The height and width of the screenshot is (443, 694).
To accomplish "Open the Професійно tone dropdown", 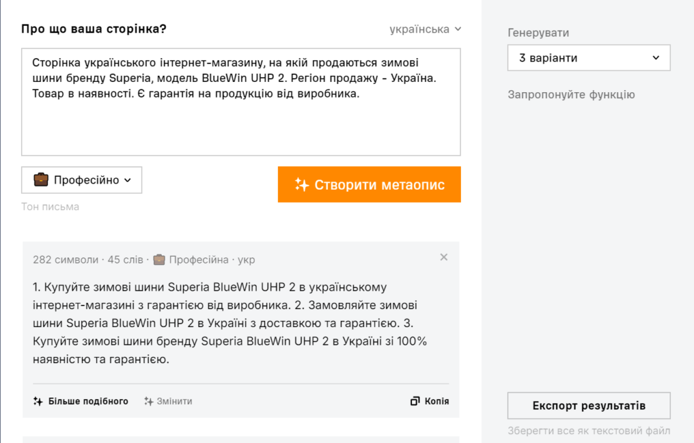I will [x=81, y=180].
